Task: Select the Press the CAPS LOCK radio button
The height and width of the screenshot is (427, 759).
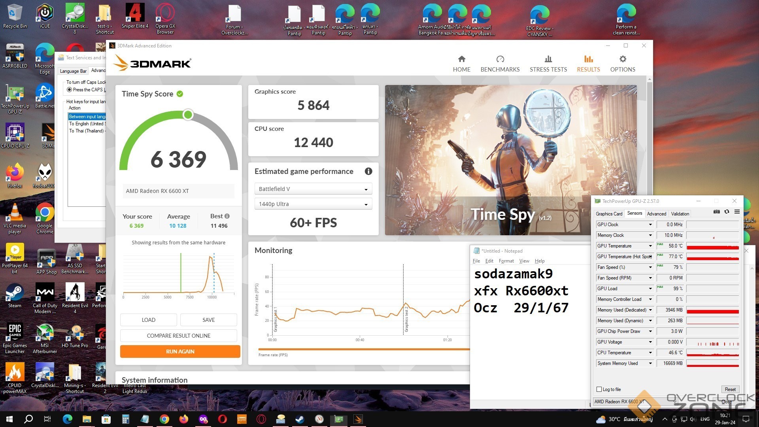Action: [x=70, y=90]
